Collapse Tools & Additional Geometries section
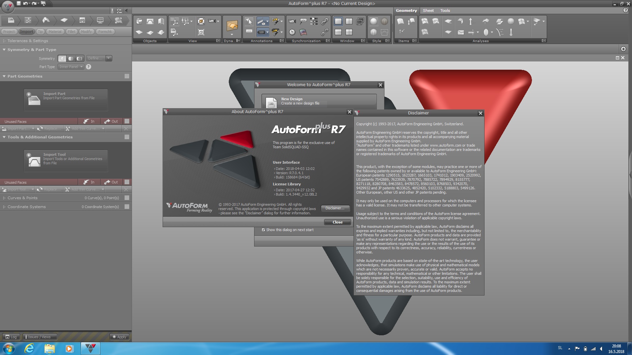Viewport: 632px width, 355px height. click(4, 137)
